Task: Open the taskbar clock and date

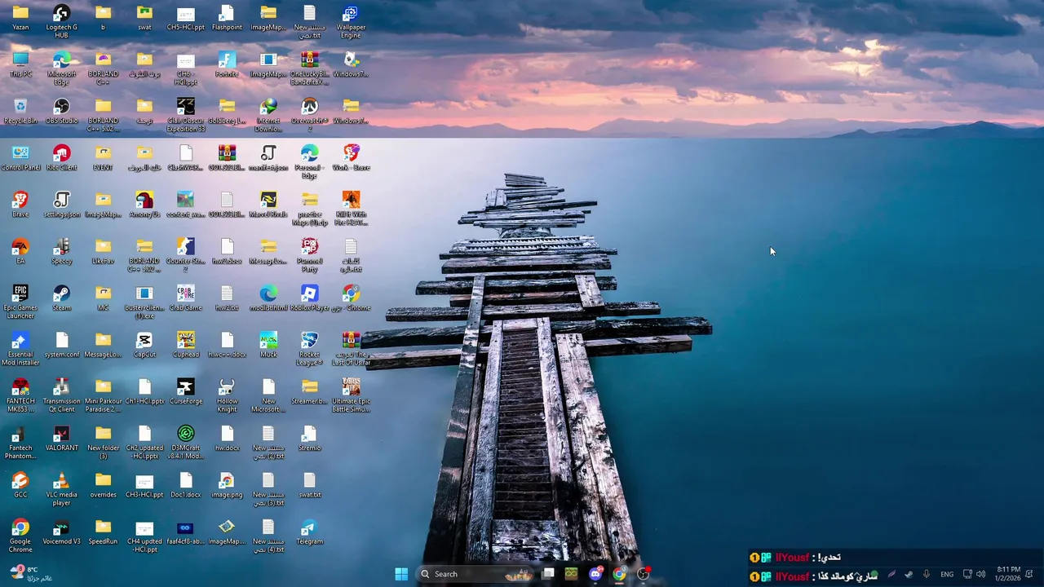Action: tap(1008, 574)
